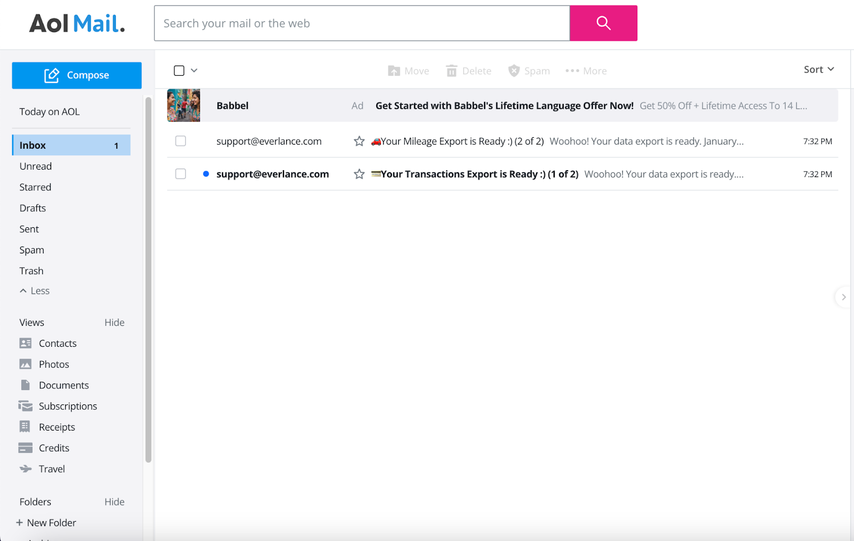Viewport: 854px width, 541px height.
Task: Click the sidebar vertical scrollbar
Action: pos(148,277)
